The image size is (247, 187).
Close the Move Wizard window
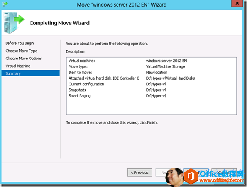point(237,3)
